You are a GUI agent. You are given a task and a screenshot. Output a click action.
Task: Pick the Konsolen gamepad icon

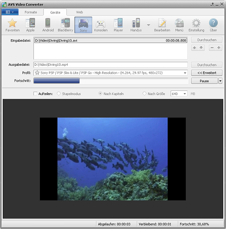pos(101,25)
